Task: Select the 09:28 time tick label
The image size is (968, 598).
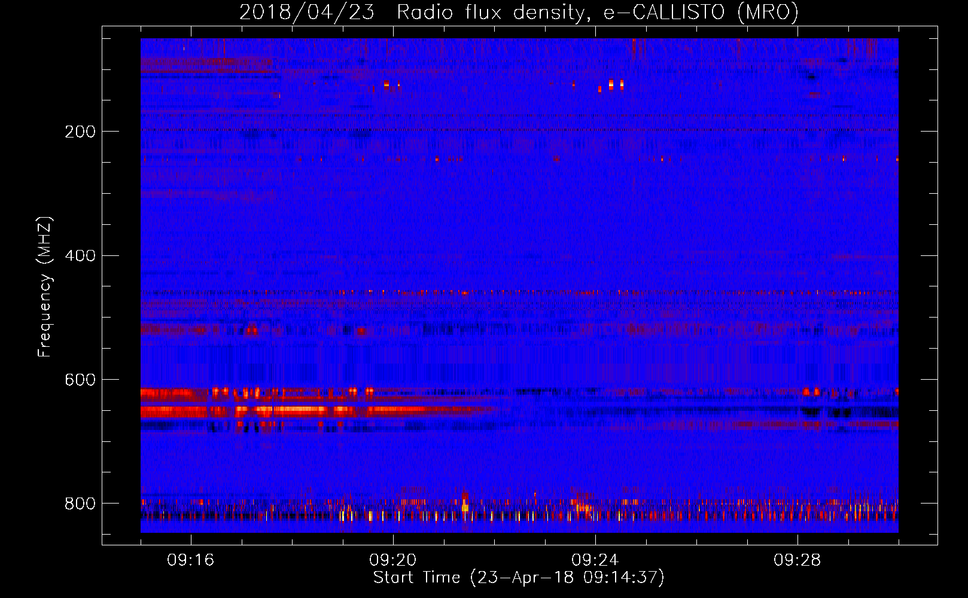Action: tap(797, 560)
